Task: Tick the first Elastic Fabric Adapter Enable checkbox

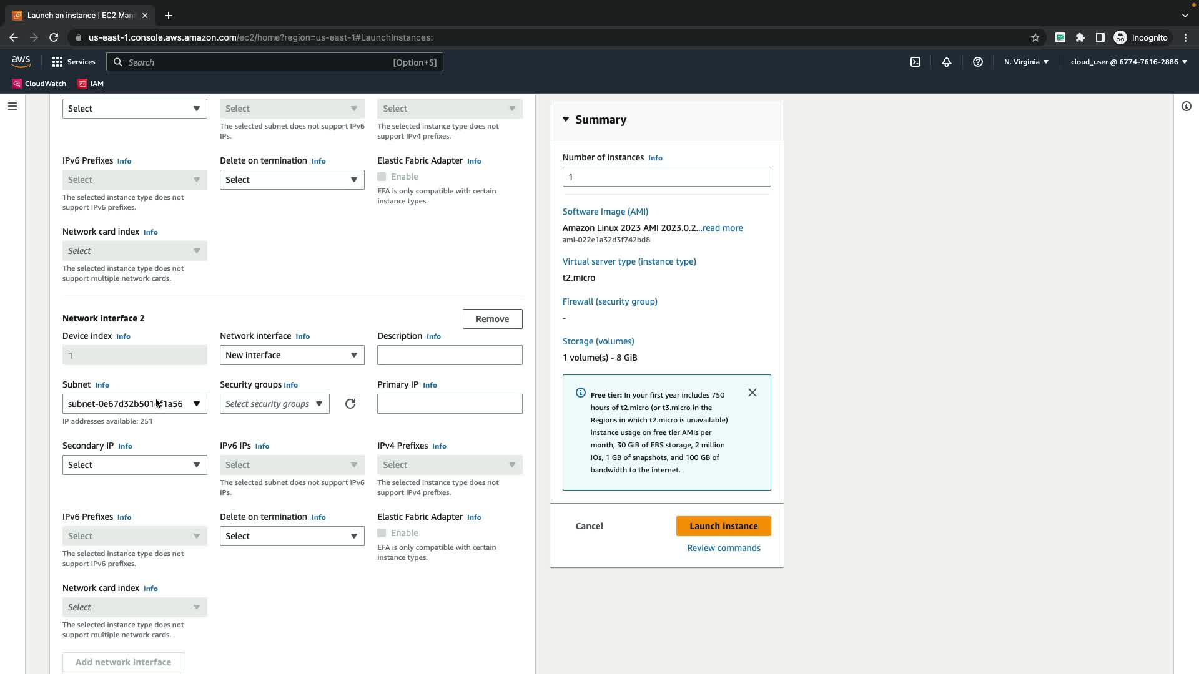Action: coord(382,177)
